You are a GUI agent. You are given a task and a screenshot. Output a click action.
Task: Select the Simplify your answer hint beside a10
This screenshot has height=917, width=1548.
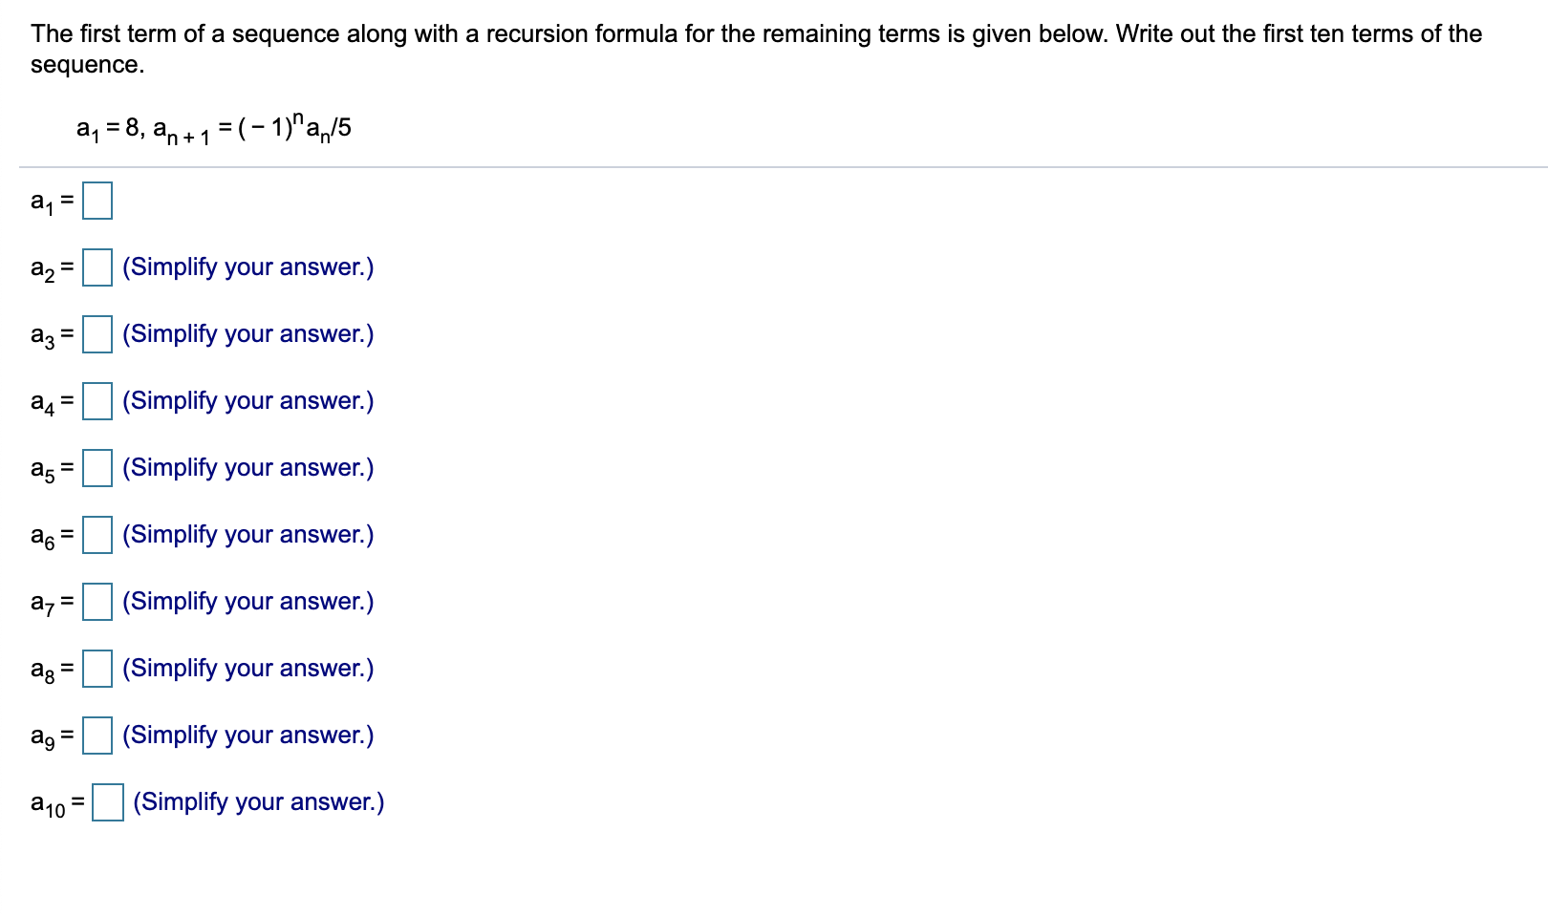tap(260, 801)
